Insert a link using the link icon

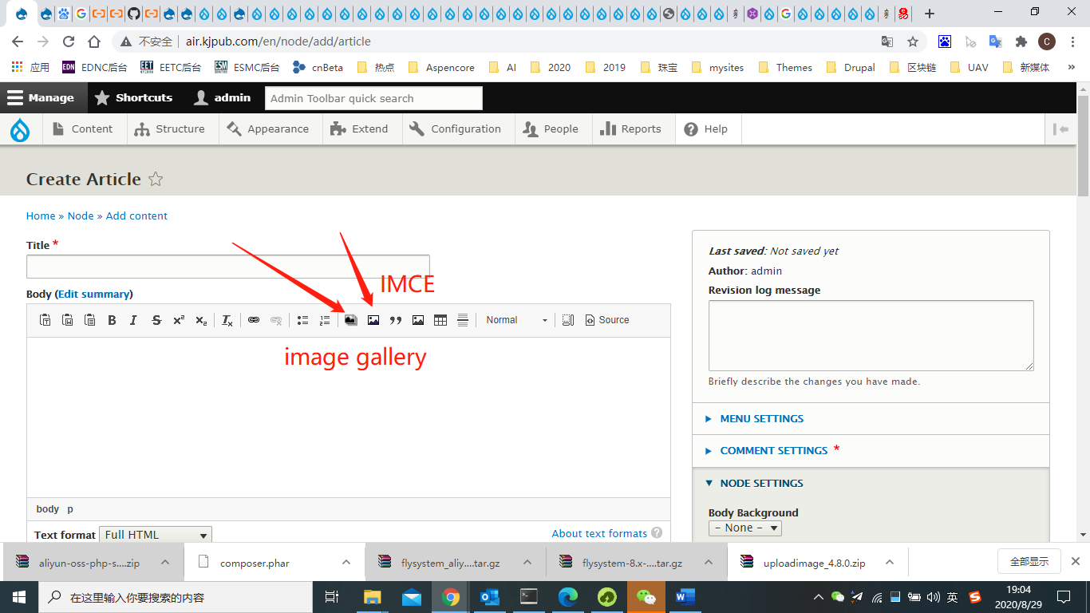253,320
